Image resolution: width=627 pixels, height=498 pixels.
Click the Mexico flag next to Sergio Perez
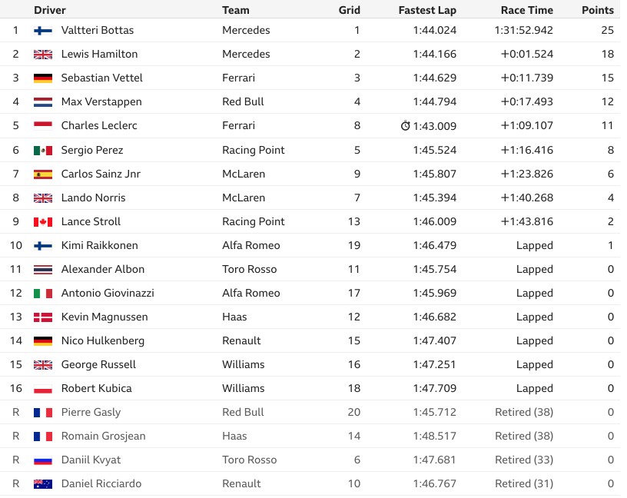[x=43, y=151]
